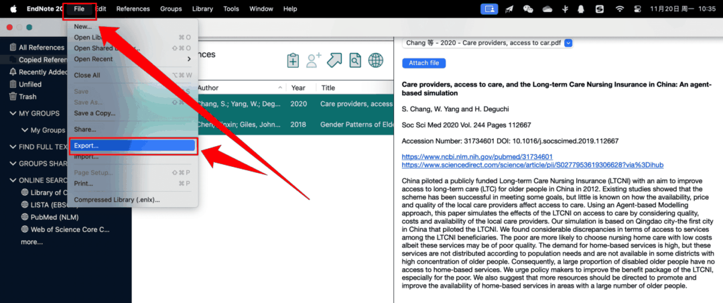Select the PubMed (NLM) online search
The image size is (723, 303).
pos(54,217)
